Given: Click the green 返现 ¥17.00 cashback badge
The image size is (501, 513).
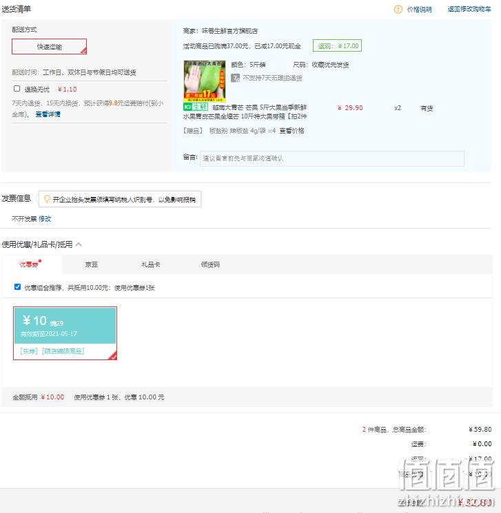Looking at the screenshot, I should tap(337, 46).
